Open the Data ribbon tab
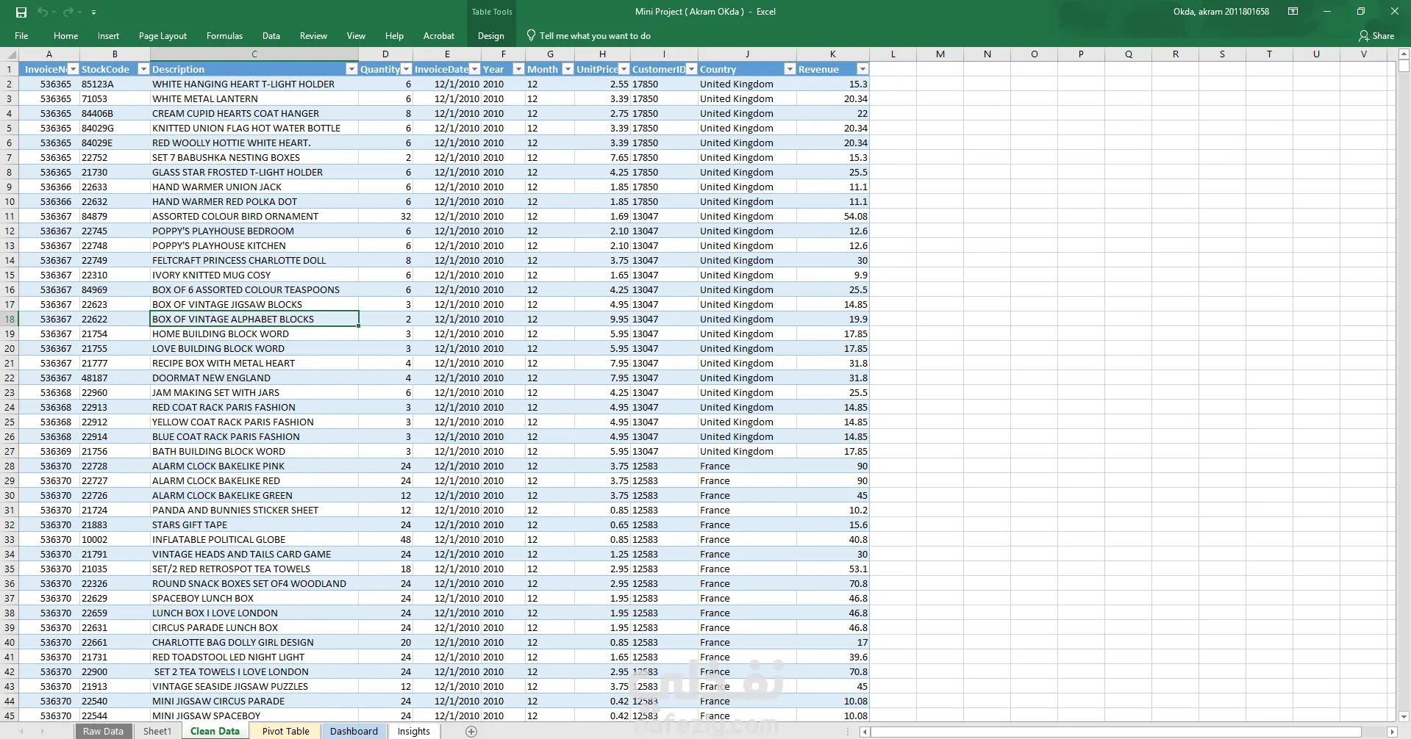Screen dimensions: 1411x739 click(x=271, y=36)
